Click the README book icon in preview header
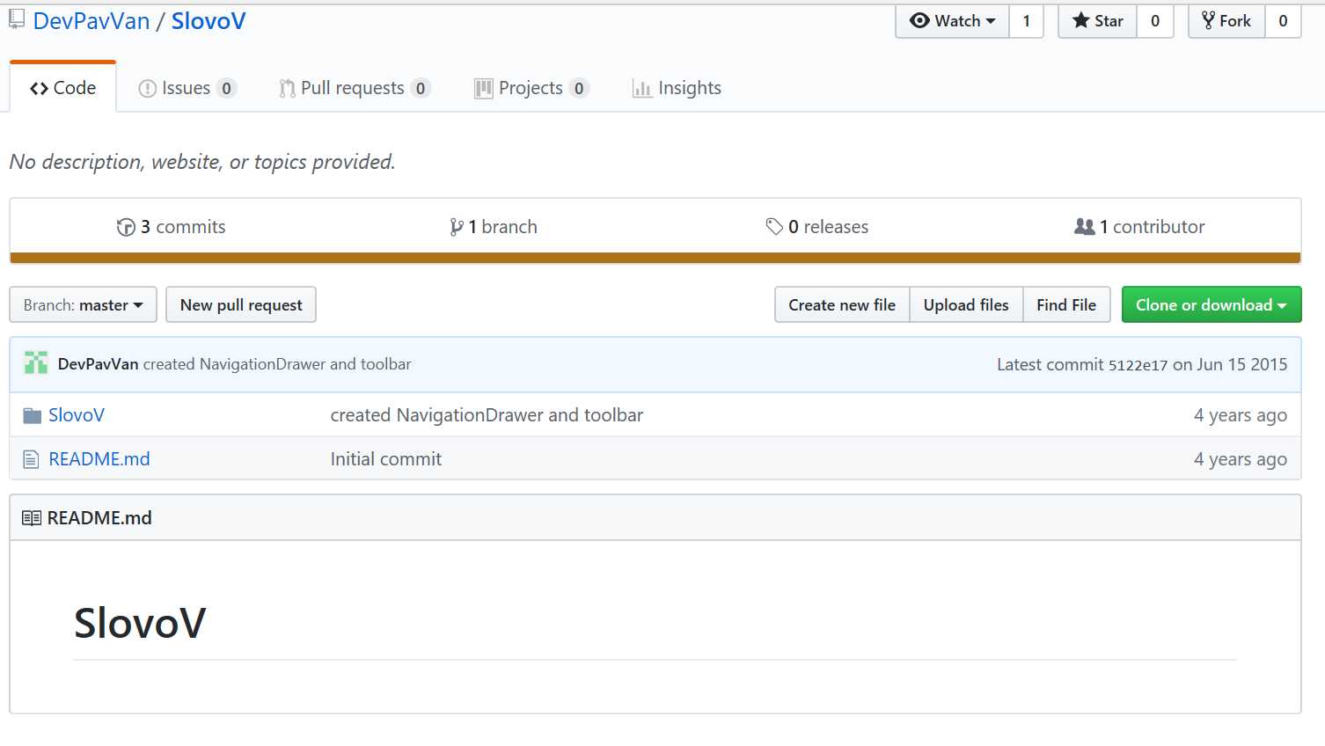The width and height of the screenshot is (1325, 746). (x=32, y=518)
